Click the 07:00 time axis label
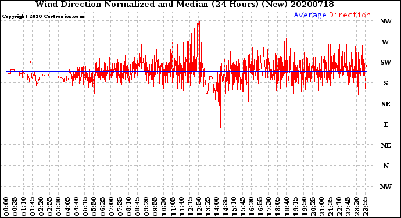Image resolution: width=401 pixels, height=218 pixels. 111,206
